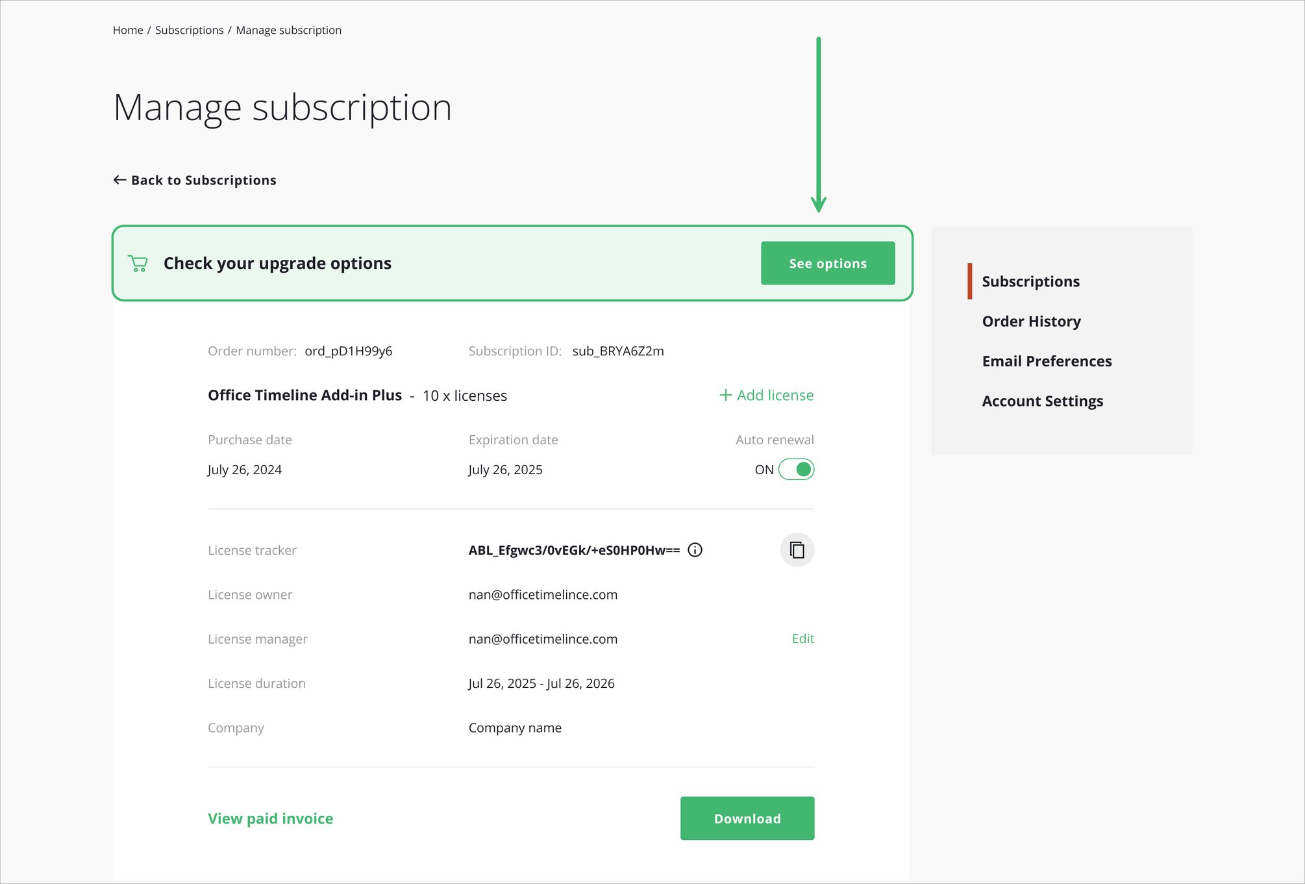Click the Manage subscription breadcrumb item
This screenshot has width=1305, height=884.
[x=288, y=30]
